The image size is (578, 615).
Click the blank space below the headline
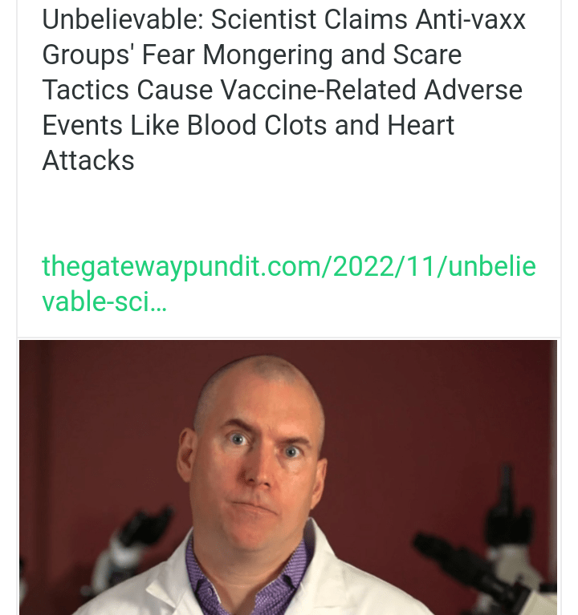tap(289, 212)
